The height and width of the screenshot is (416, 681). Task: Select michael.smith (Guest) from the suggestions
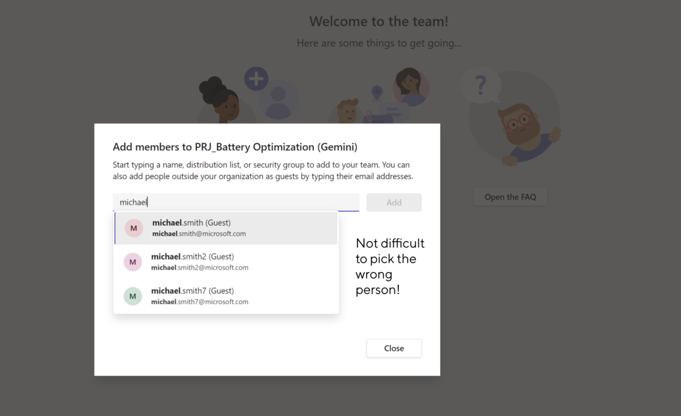[225, 228]
